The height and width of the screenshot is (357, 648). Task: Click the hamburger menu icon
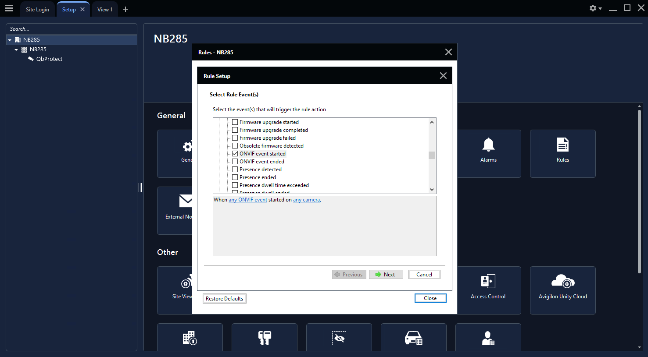pos(9,8)
